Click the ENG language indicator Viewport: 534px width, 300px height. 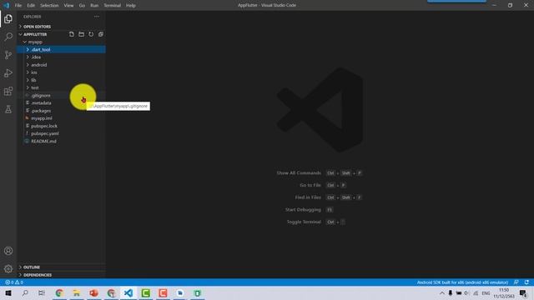(x=486, y=293)
